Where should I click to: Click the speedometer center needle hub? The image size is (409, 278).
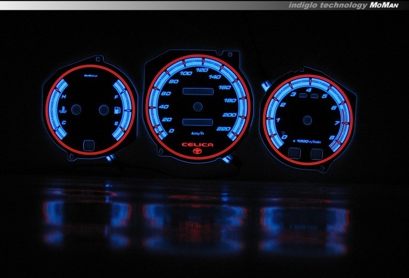click(198, 107)
